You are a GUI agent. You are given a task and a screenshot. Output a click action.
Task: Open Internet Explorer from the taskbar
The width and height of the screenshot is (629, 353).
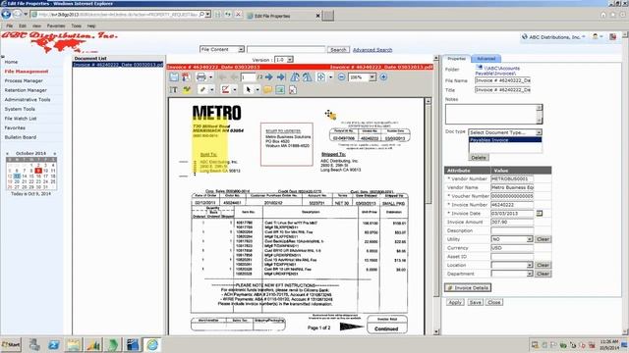(152, 344)
